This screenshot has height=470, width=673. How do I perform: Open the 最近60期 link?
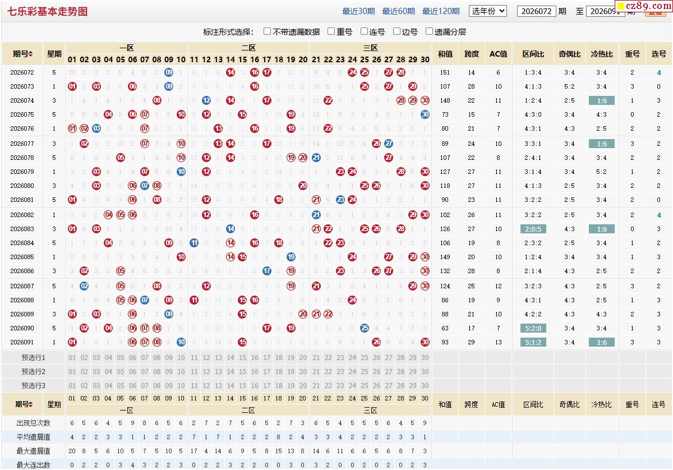[x=399, y=11]
